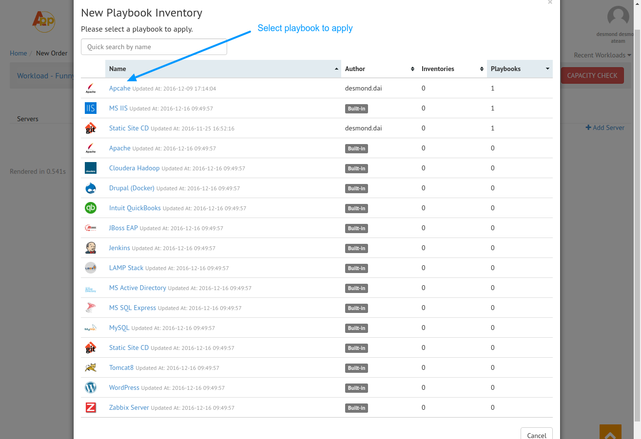Select the Jenkins playbook
This screenshot has width=641, height=439.
119,248
